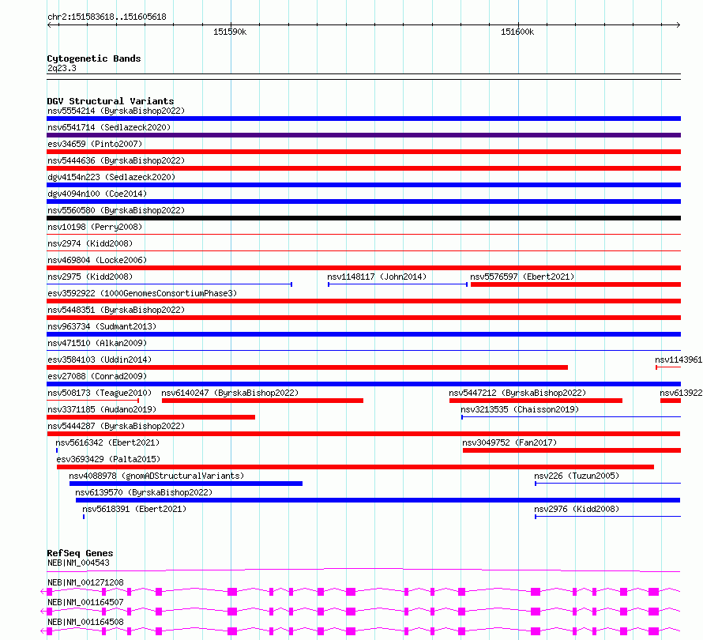Open esv3584103 (Uddin2014) variant label
Screen dimensions: 703x640
[x=100, y=360]
